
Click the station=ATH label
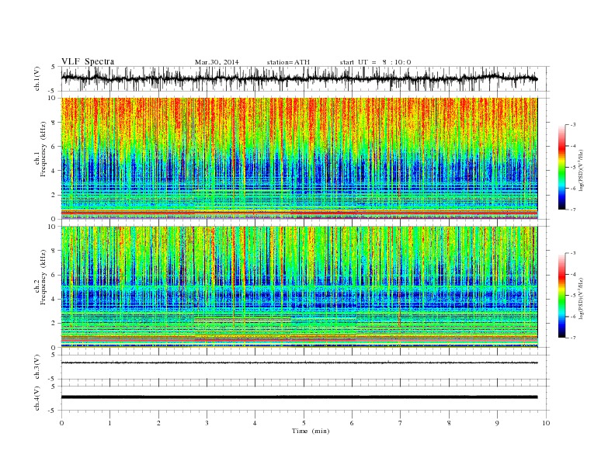click(x=288, y=62)
